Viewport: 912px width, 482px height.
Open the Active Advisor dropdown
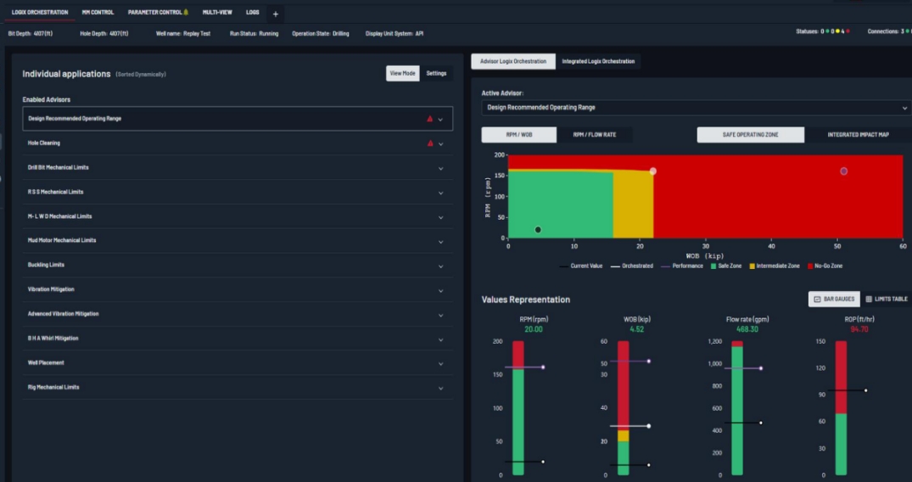click(x=694, y=108)
